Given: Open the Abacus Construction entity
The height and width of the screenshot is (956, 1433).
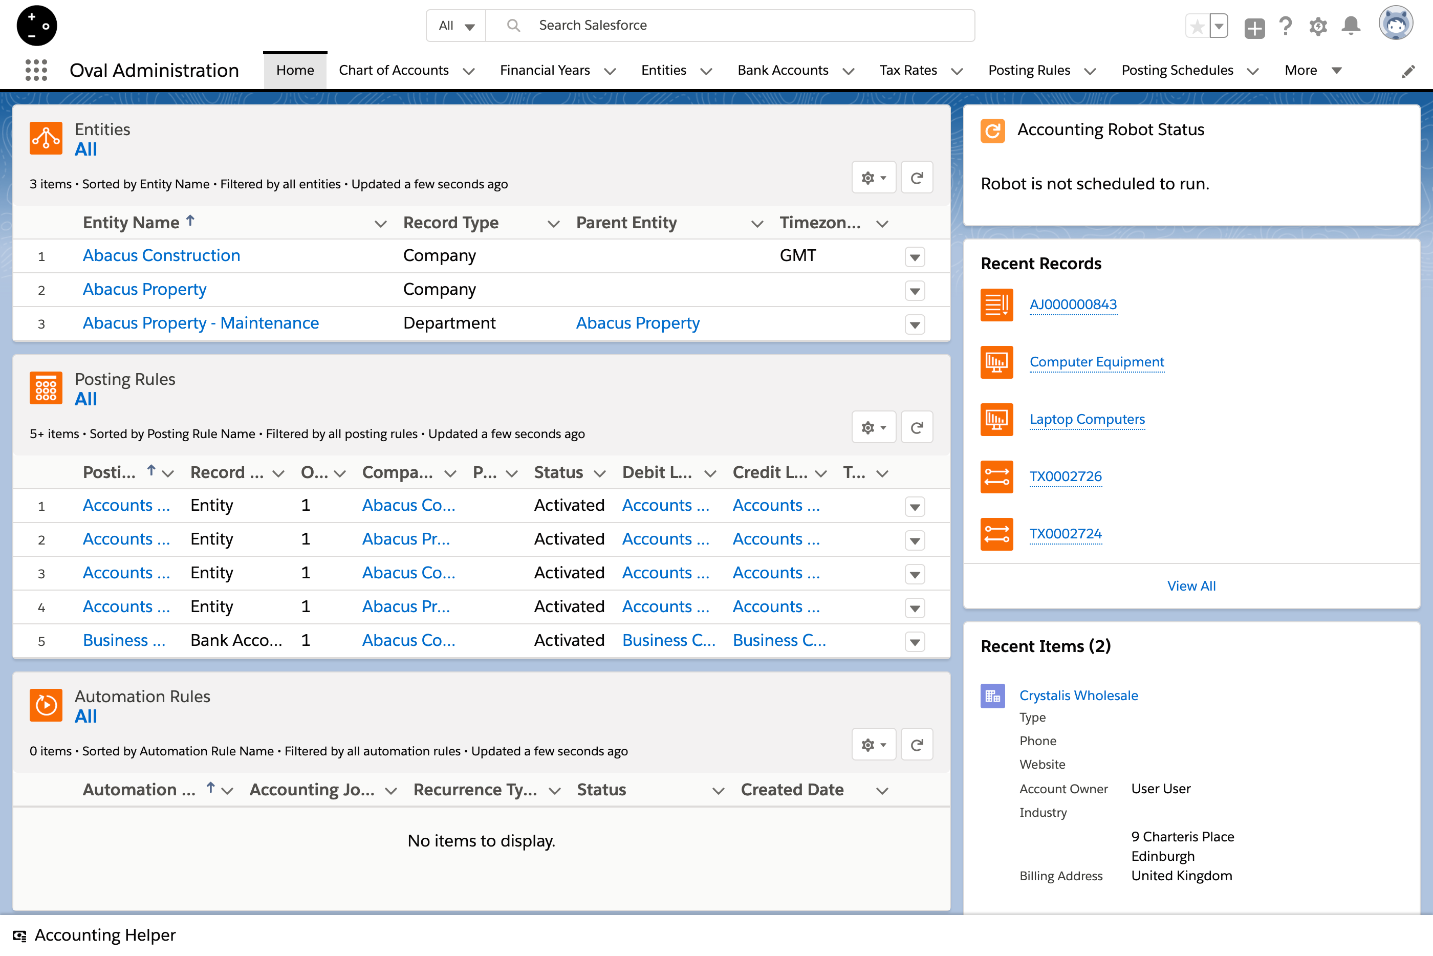Looking at the screenshot, I should click(x=161, y=255).
